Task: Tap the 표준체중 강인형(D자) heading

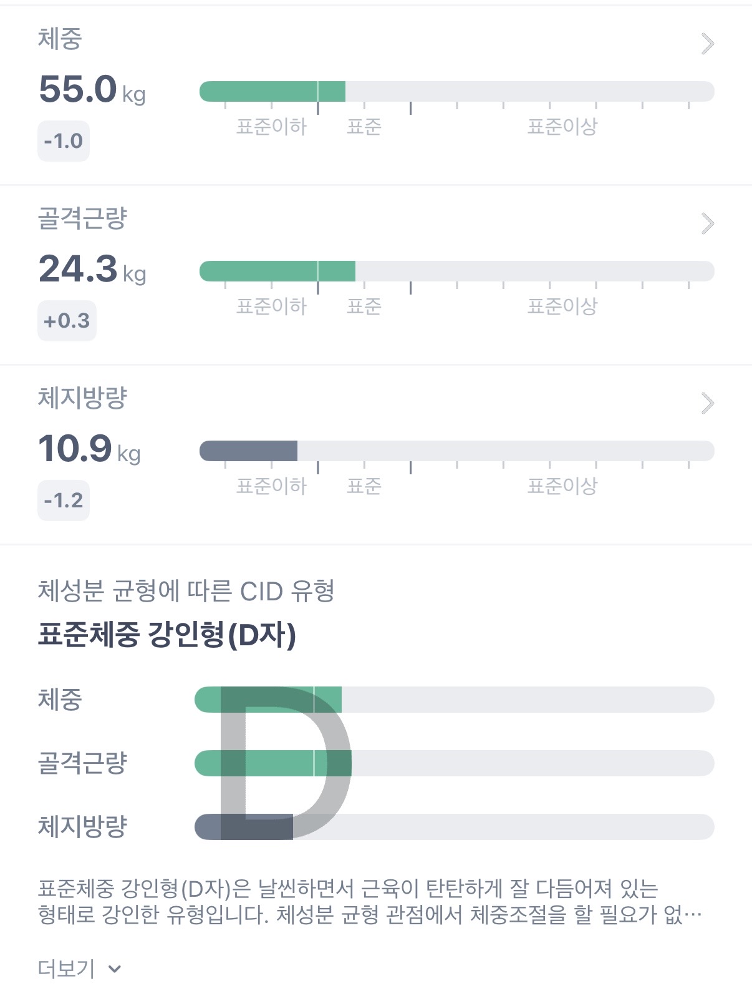Action: (x=166, y=635)
